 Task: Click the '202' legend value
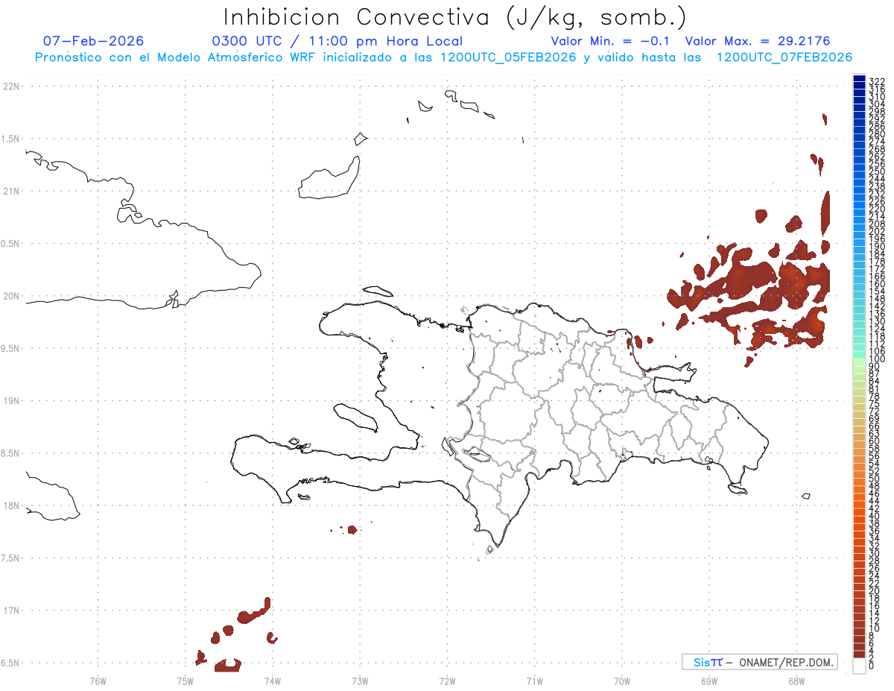click(x=876, y=231)
